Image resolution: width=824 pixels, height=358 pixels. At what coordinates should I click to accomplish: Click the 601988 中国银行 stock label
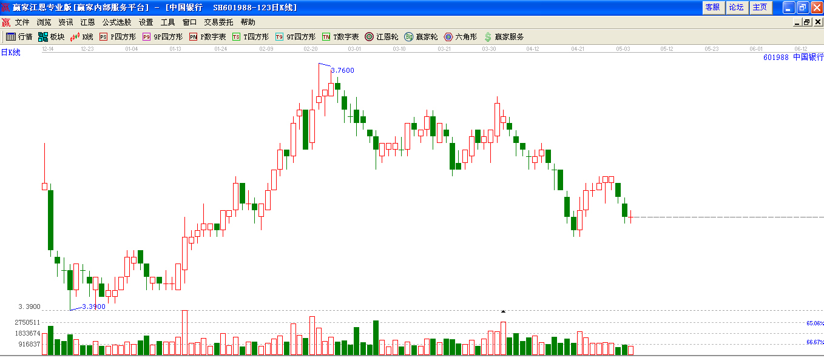pyautogui.click(x=794, y=57)
